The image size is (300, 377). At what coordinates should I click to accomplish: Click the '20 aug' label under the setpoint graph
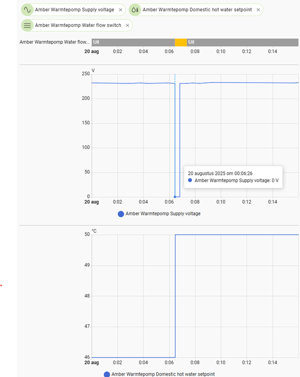(x=92, y=362)
